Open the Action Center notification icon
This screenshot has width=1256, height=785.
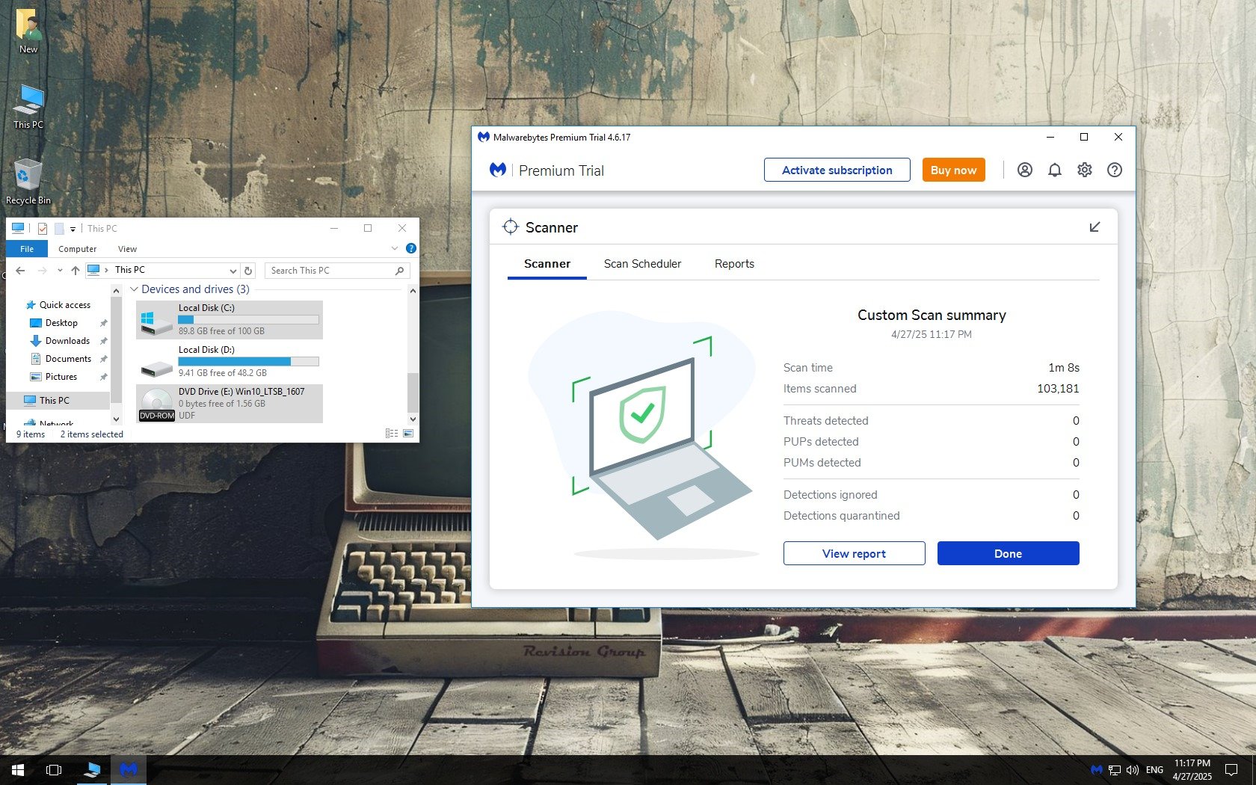(1231, 769)
